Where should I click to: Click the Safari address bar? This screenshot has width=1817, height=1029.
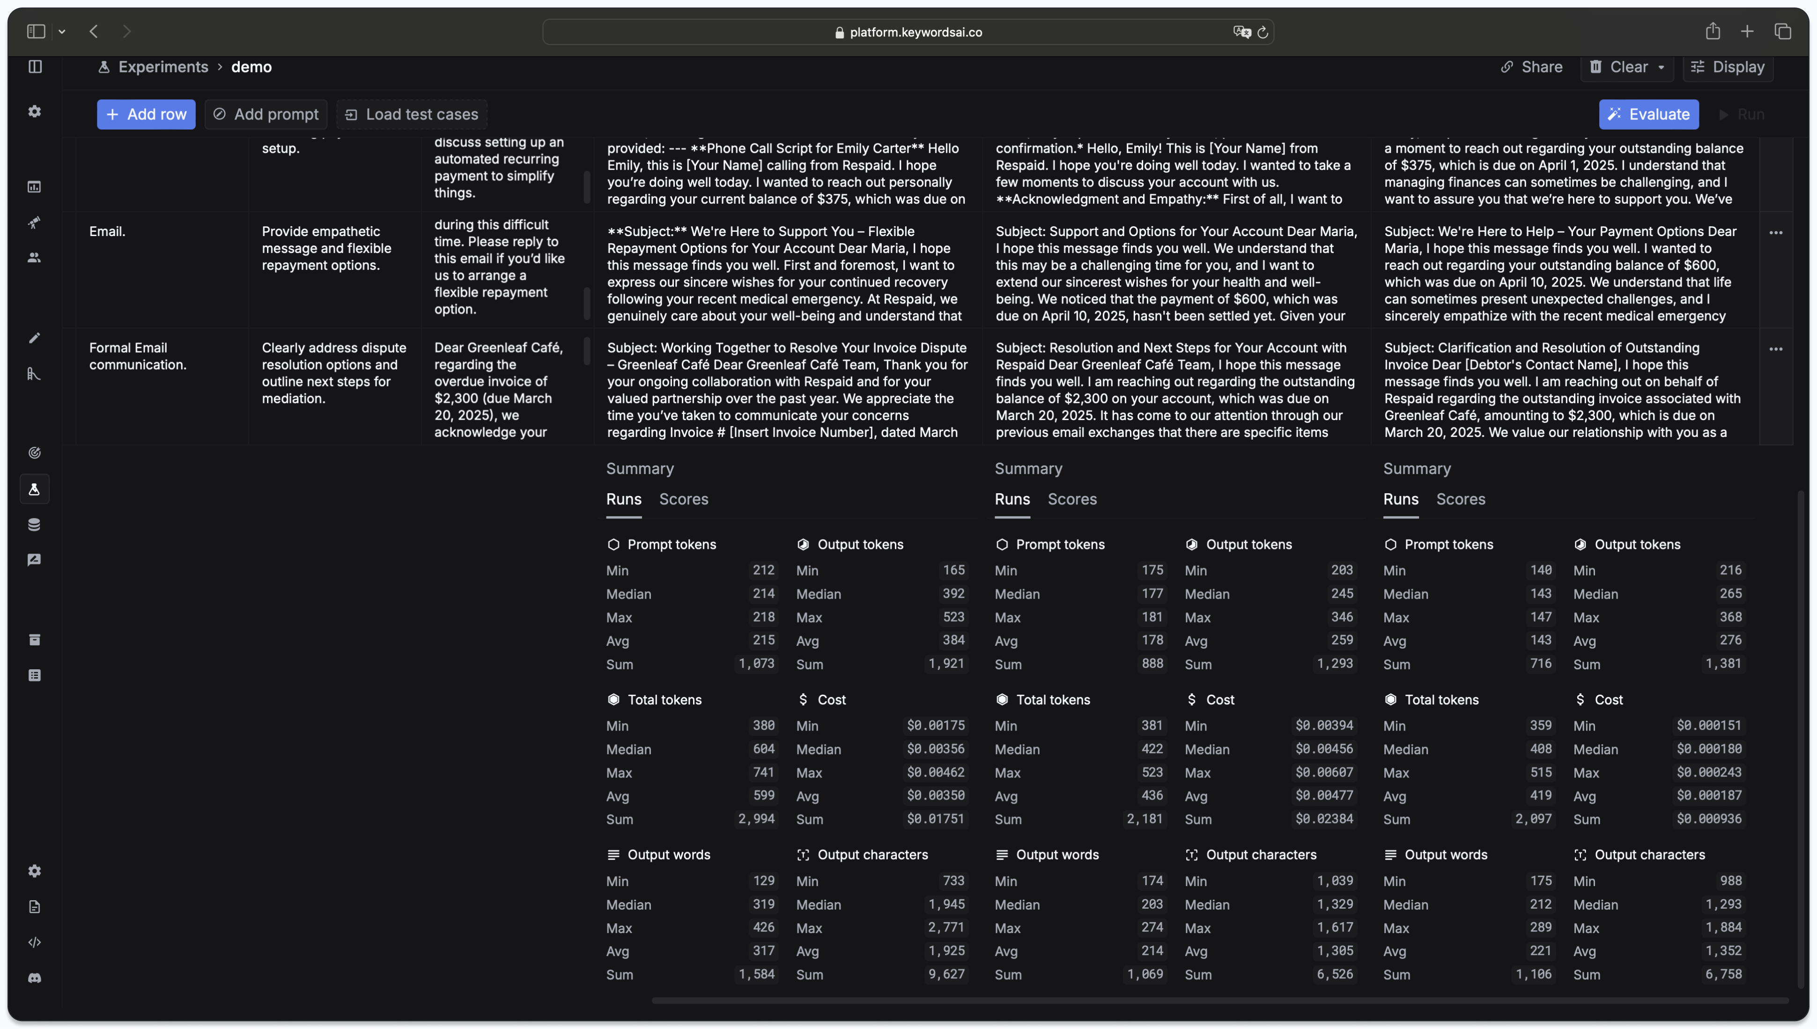[x=908, y=32]
